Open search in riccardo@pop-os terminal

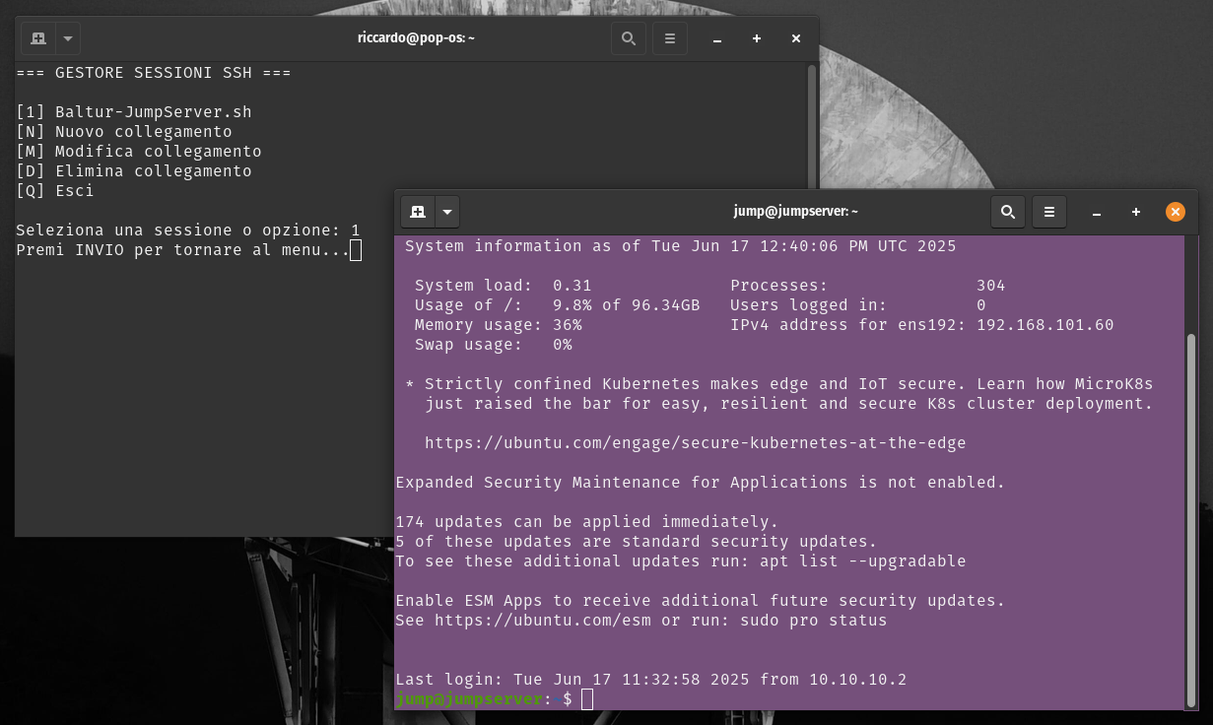pyautogui.click(x=628, y=38)
